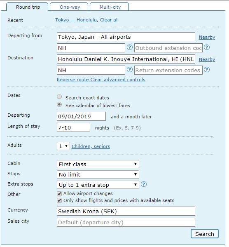Switch to the One-way tab

tap(69, 7)
